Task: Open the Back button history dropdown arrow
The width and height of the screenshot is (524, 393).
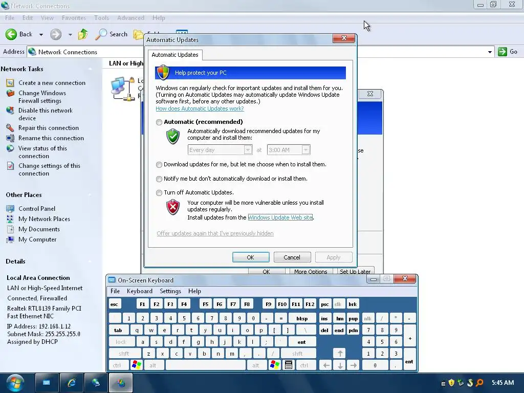Action: [41, 34]
